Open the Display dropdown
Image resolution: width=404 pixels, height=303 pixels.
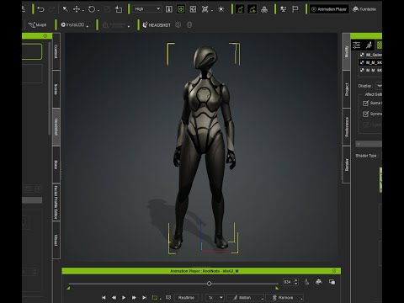click(x=379, y=86)
